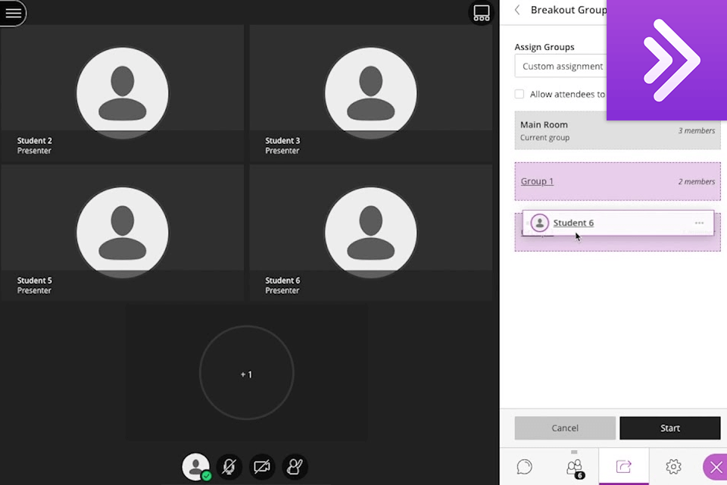Select Student 5 video tile

click(122, 233)
